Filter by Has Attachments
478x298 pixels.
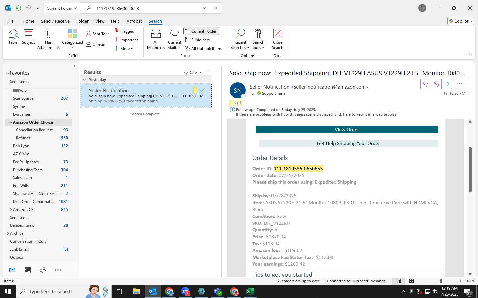48,39
